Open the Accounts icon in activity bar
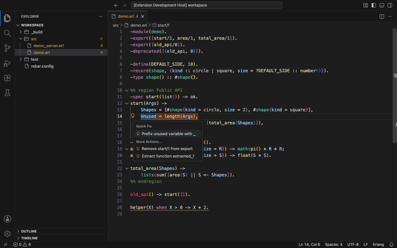Screen dimensions: 397x248 (7, 219)
